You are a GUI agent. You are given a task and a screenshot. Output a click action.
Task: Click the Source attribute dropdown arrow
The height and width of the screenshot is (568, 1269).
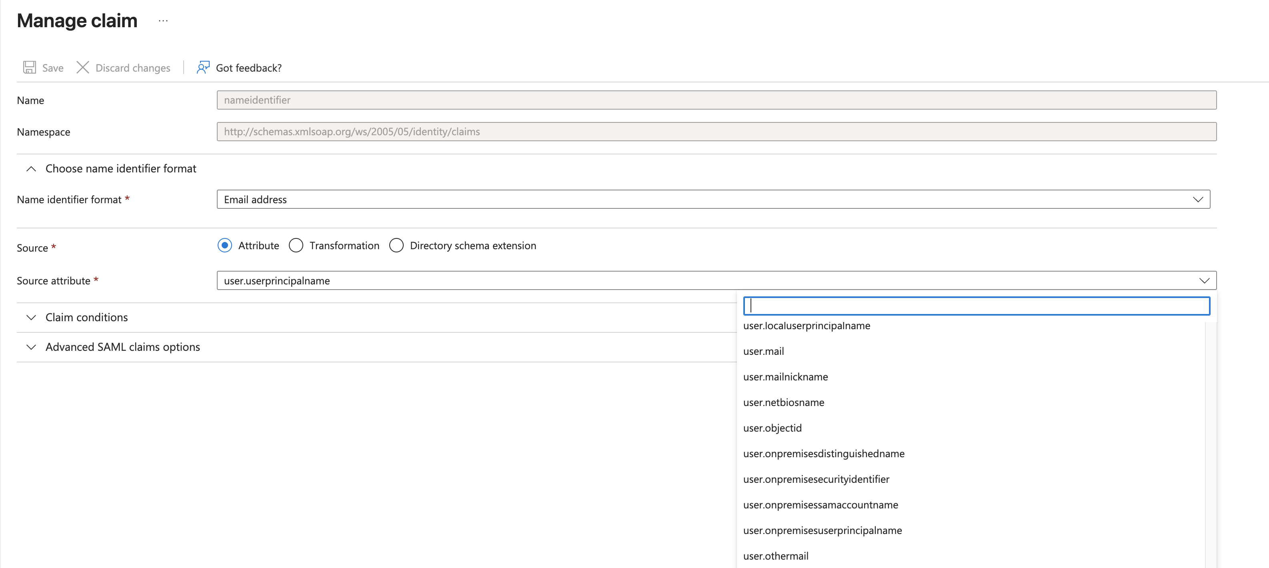coord(1204,281)
